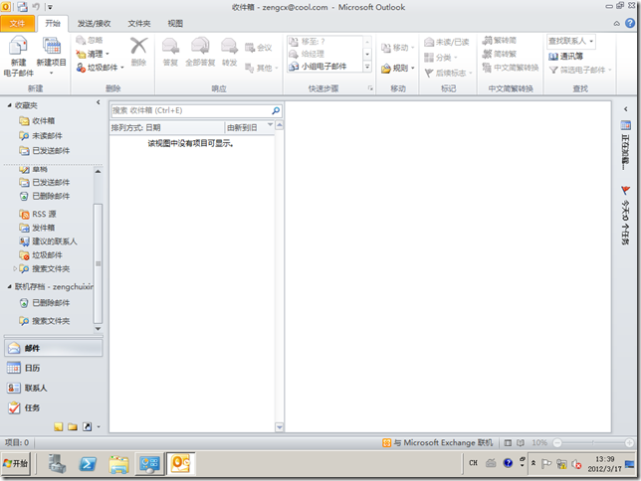The image size is (641, 481).
Task: Open the 垃圾邮件 dropdown in the ribbon
Action: click(x=100, y=69)
